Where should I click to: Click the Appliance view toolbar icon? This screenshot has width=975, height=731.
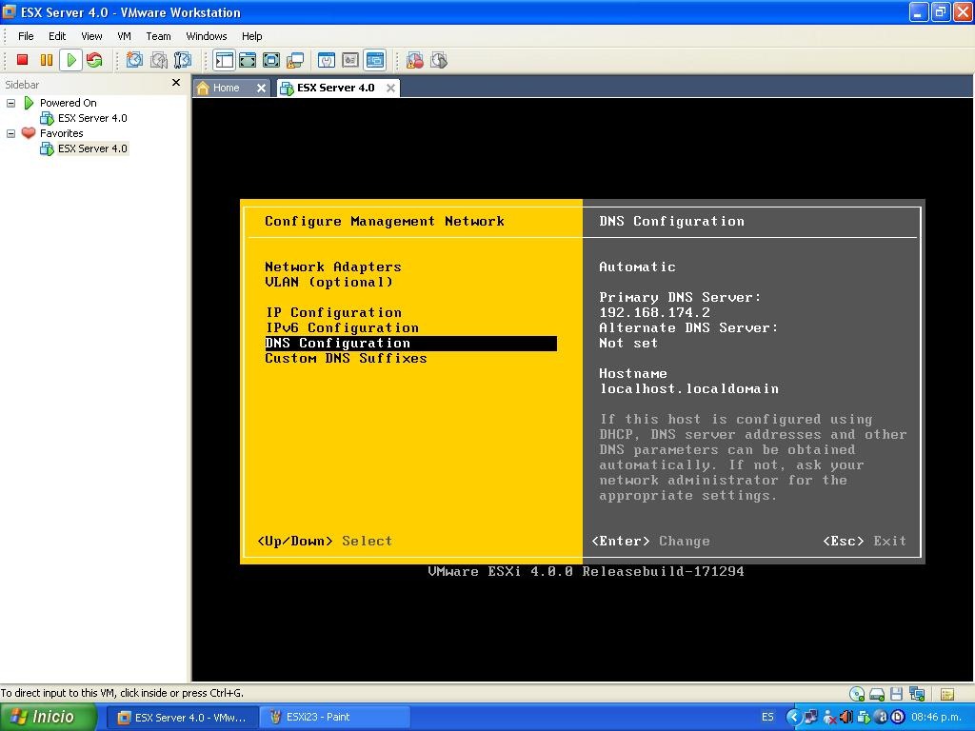[350, 60]
